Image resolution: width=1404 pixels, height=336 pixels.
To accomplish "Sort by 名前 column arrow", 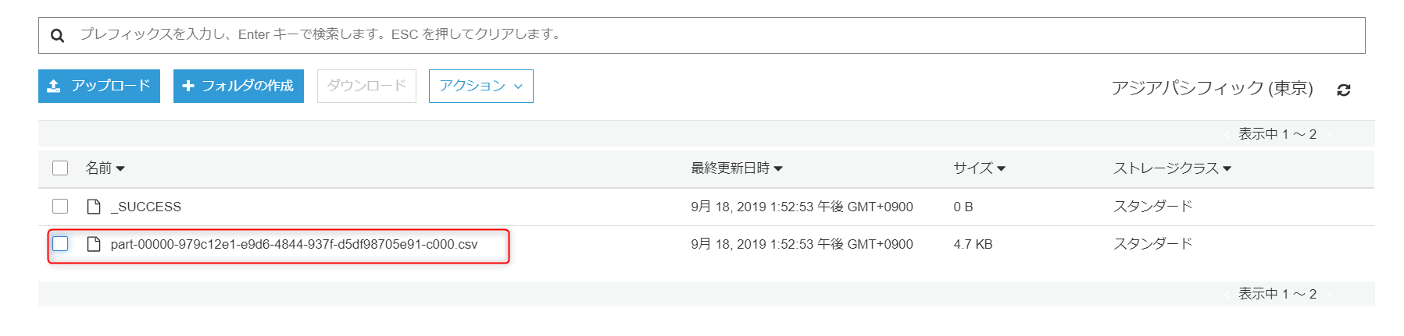I will 120,168.
